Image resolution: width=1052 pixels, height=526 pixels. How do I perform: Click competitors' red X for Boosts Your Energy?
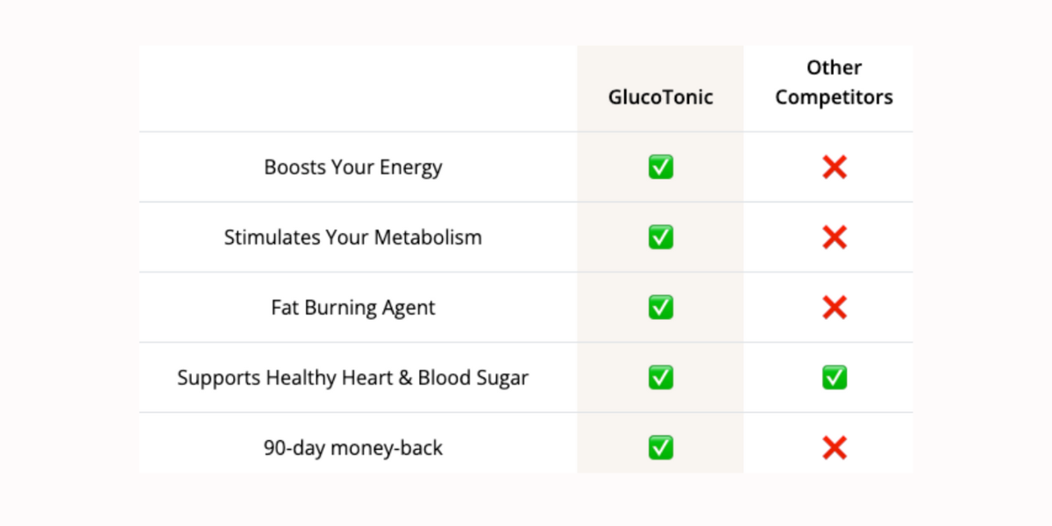[x=835, y=167]
